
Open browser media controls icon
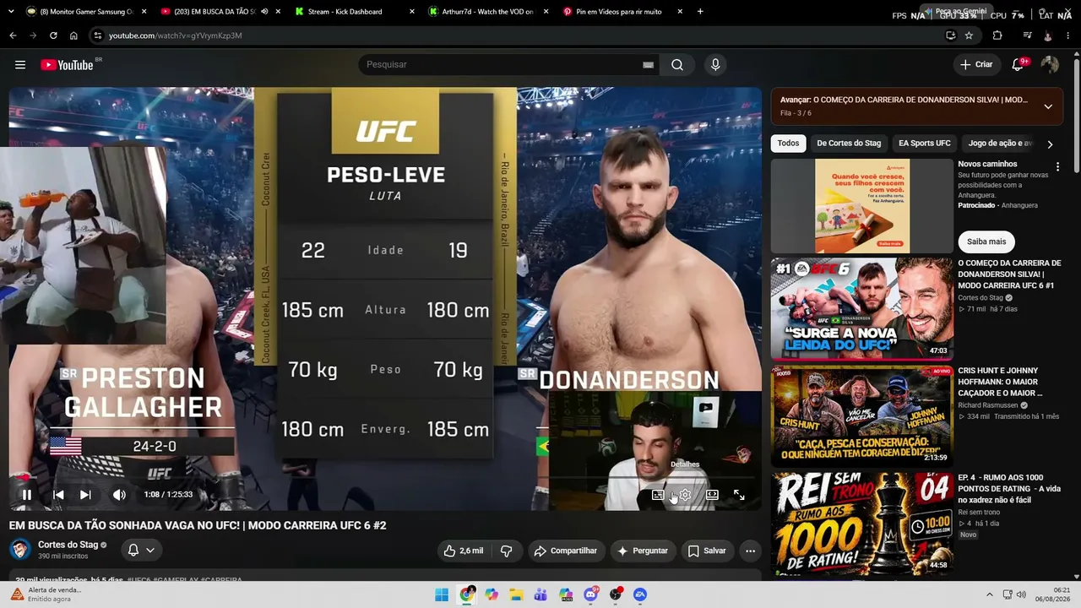point(1027,35)
